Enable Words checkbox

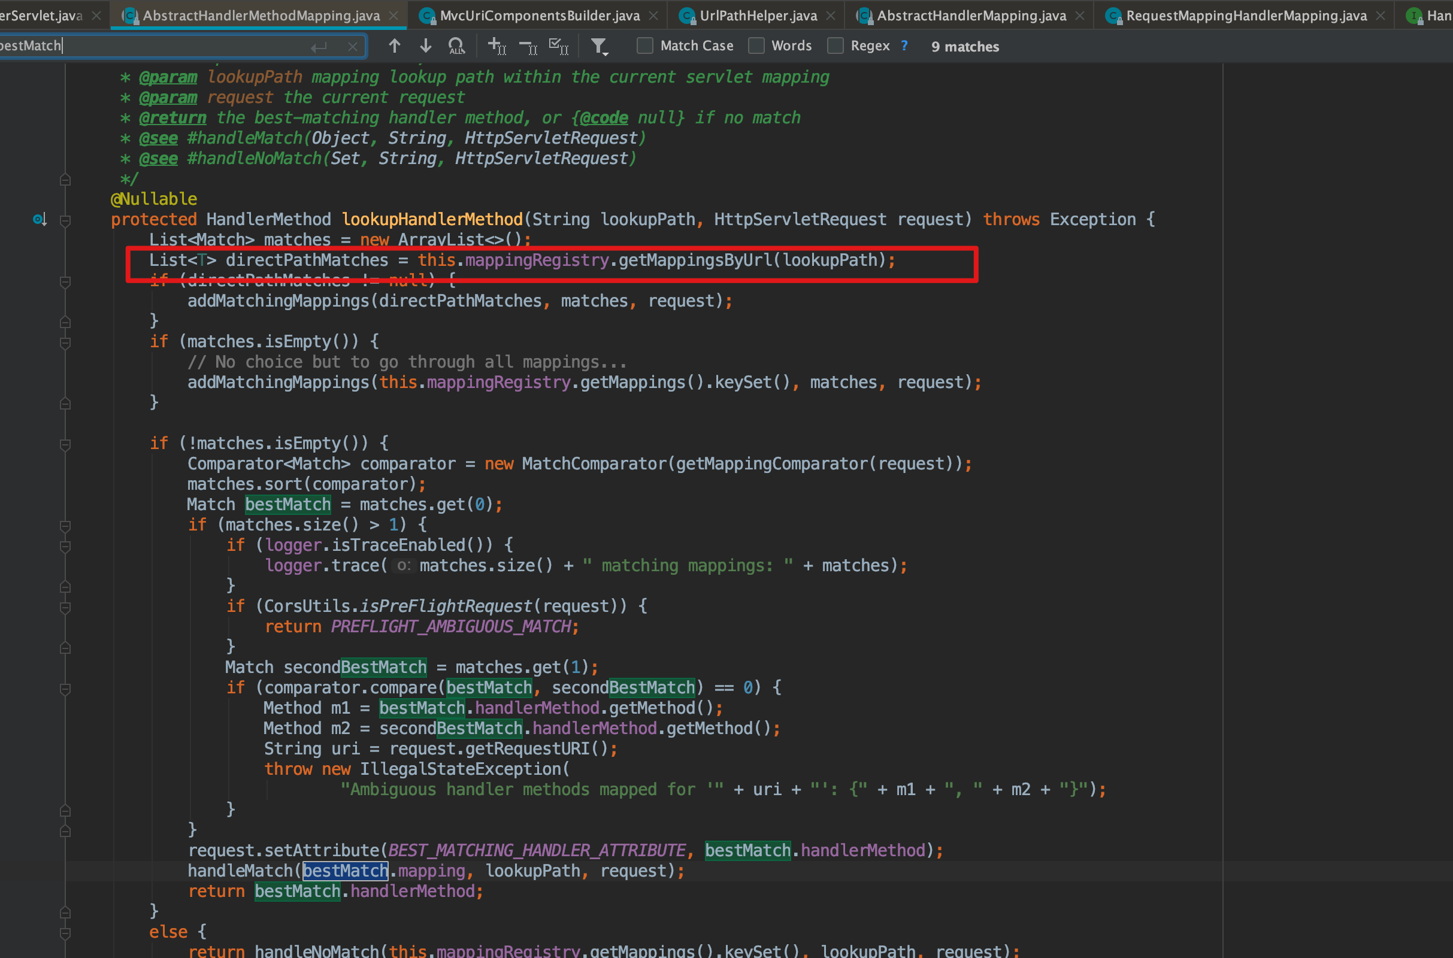click(x=756, y=46)
